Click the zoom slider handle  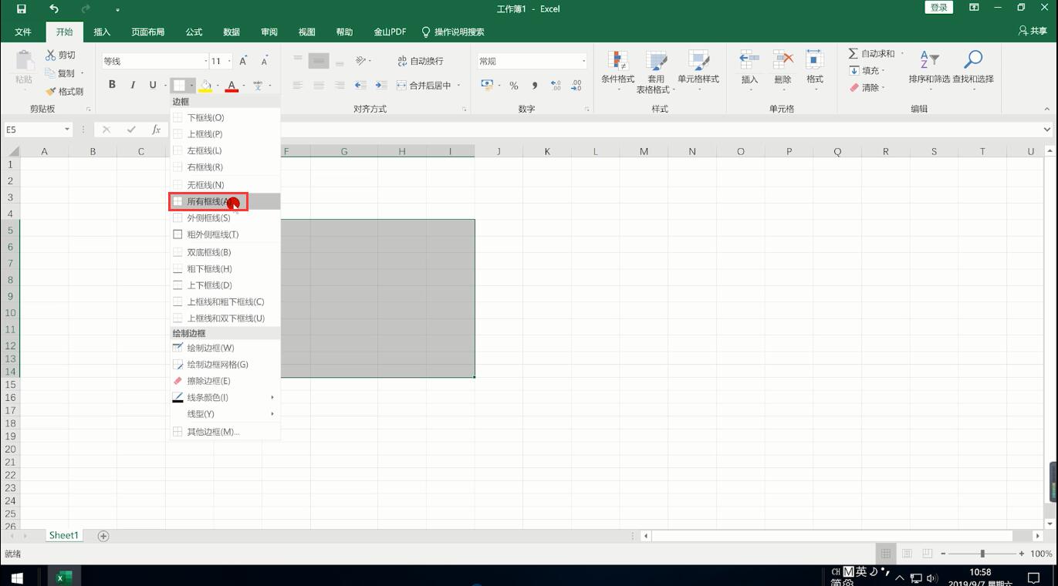pos(982,554)
